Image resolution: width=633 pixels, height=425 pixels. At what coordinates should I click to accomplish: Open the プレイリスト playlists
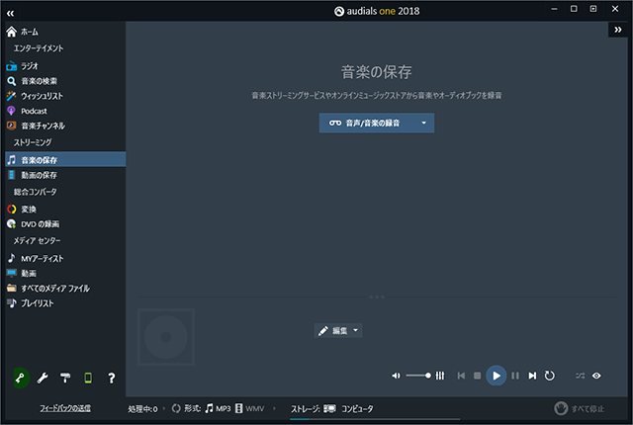coord(65,303)
